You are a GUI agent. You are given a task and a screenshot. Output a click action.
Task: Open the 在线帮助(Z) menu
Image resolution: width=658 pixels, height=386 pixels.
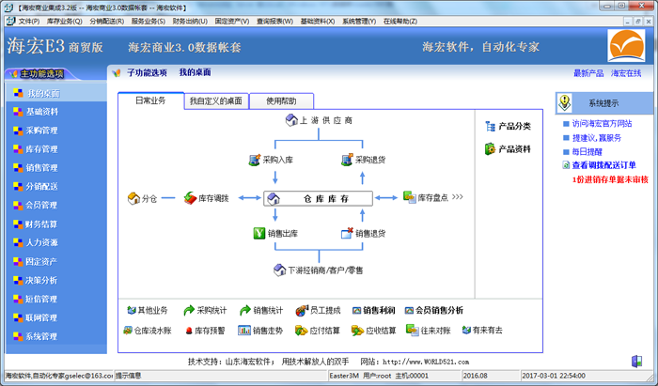[399, 21]
